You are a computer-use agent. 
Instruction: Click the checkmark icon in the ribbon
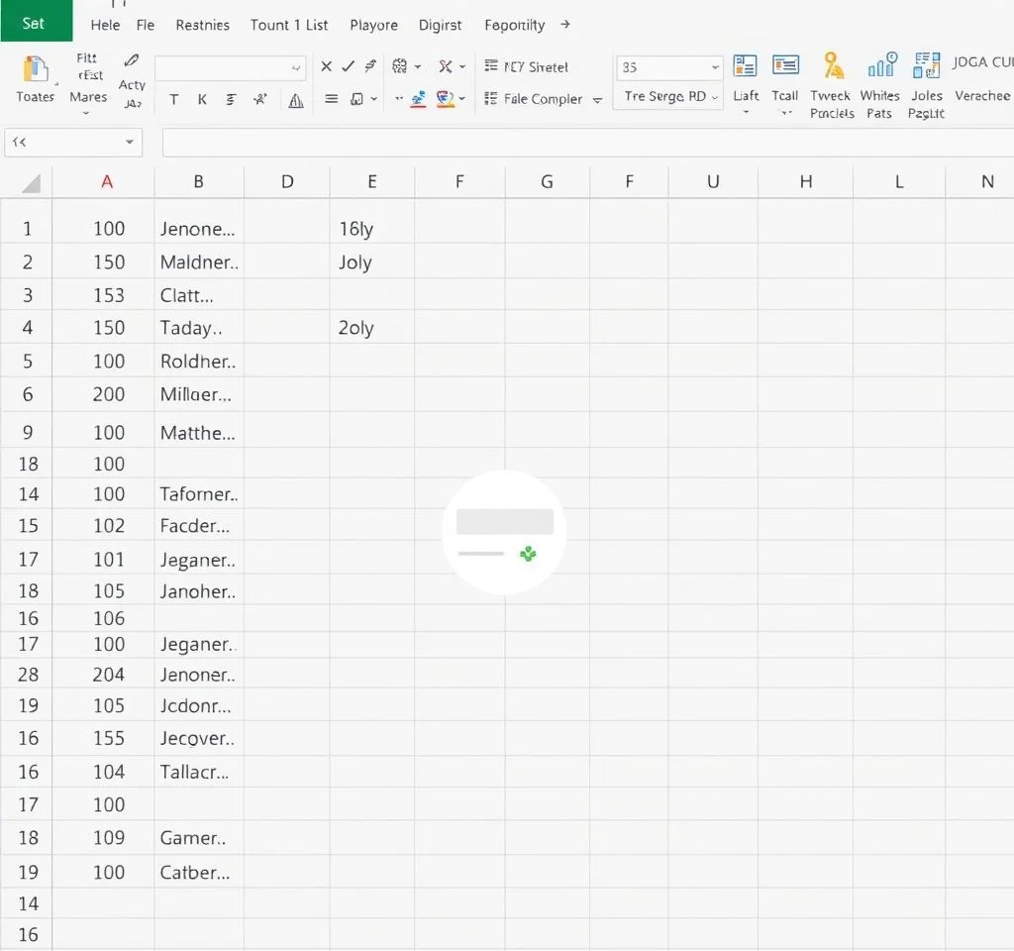click(348, 66)
